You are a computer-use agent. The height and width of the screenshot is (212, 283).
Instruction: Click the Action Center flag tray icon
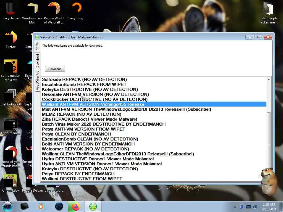pos(242,207)
